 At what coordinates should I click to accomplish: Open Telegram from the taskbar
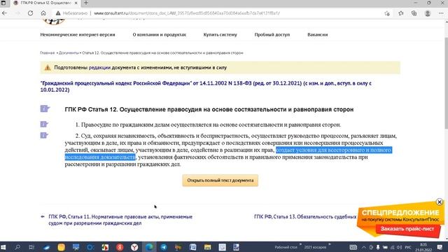point(164,247)
